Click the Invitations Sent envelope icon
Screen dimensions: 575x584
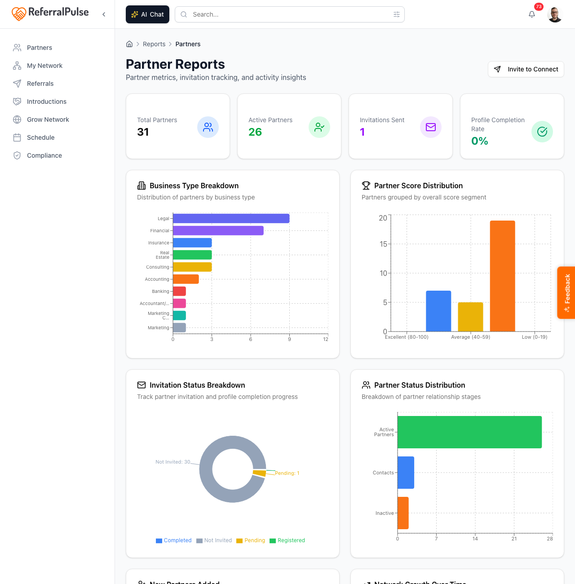[x=431, y=127]
